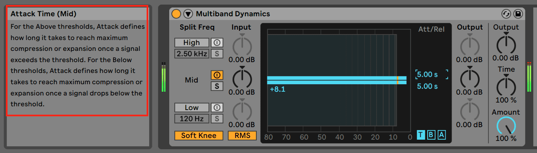The height and width of the screenshot is (153, 537).
Task: Switch to the B view tab
Action: 431,135
